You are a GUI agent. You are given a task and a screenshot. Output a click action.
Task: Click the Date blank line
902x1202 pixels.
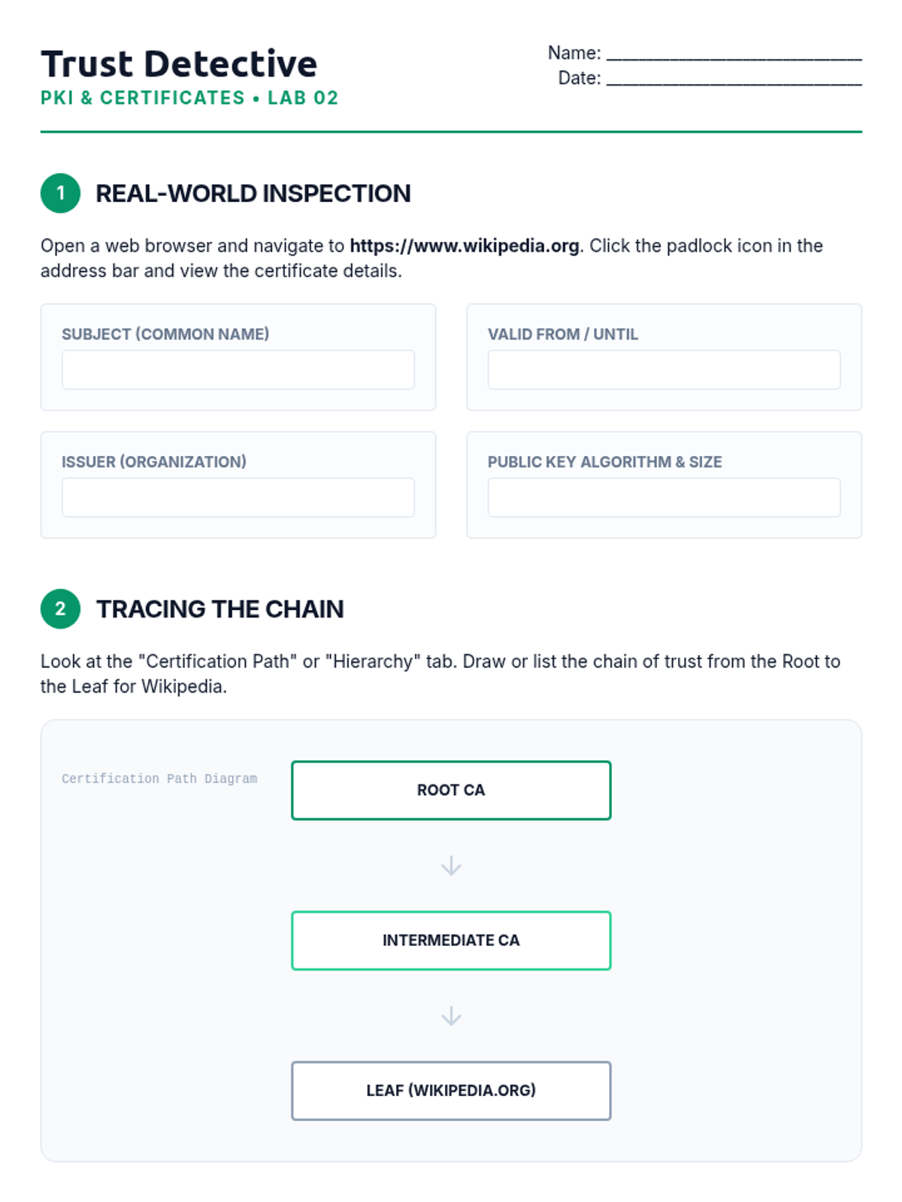pyautogui.click(x=734, y=80)
